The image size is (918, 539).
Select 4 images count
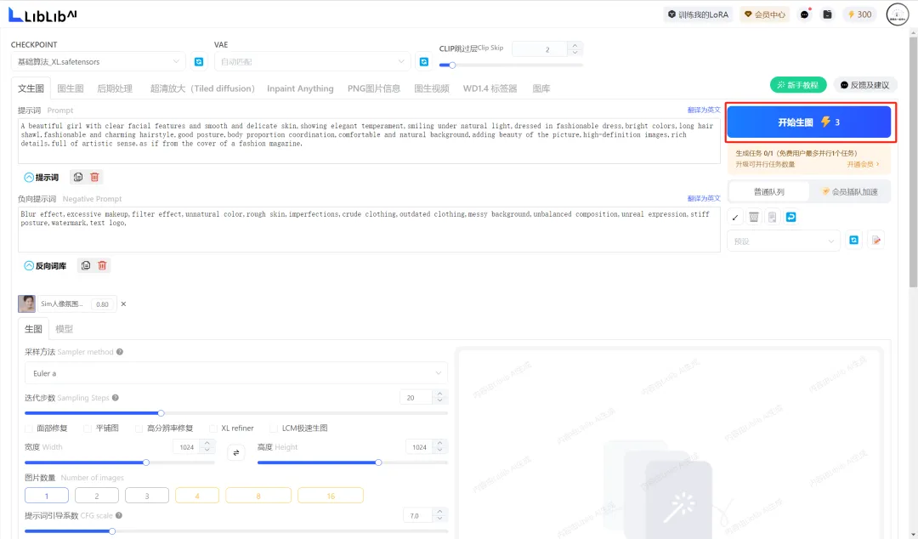coord(197,496)
